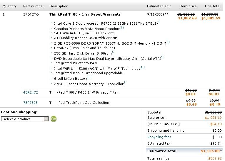Image resolution: width=225 pixels, height=161 pixels.
Task: Click the USXBIGSAVINGS coupon code label
Action: (164, 124)
